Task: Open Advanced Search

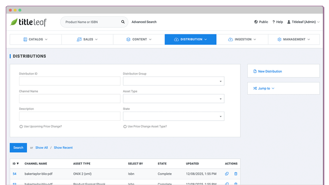Action: (x=144, y=22)
